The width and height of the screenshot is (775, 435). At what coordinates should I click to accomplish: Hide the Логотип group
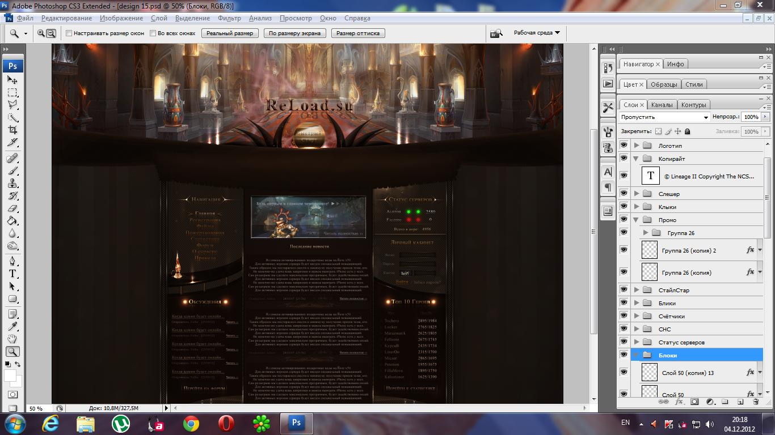(624, 146)
